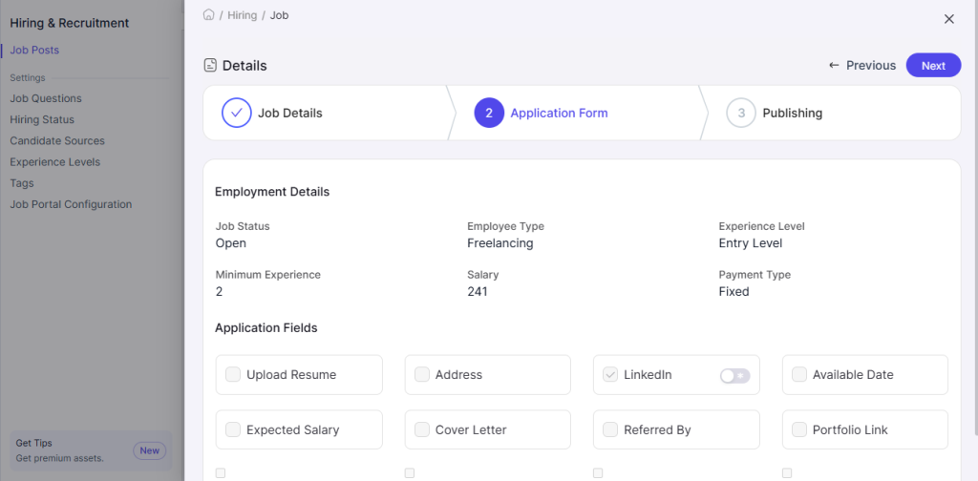The height and width of the screenshot is (481, 978).
Task: Click the Job Details checkmark step icon
Action: point(237,113)
